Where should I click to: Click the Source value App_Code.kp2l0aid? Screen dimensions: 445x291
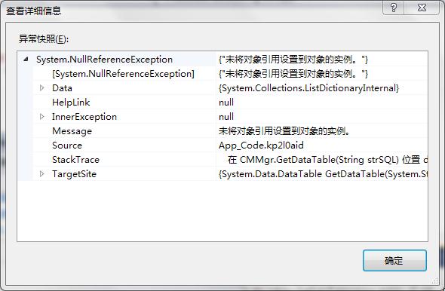pos(261,145)
